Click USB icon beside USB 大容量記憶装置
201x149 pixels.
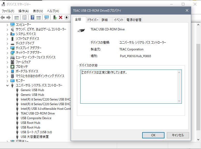tap(17, 137)
